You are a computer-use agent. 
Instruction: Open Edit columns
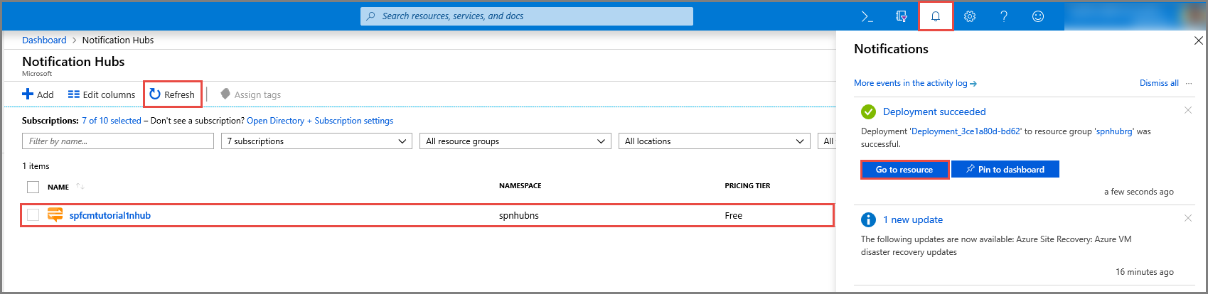(102, 94)
